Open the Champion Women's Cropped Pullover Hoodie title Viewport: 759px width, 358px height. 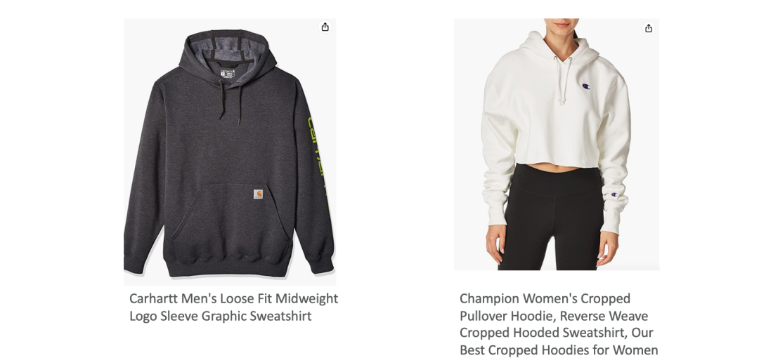coord(559,324)
